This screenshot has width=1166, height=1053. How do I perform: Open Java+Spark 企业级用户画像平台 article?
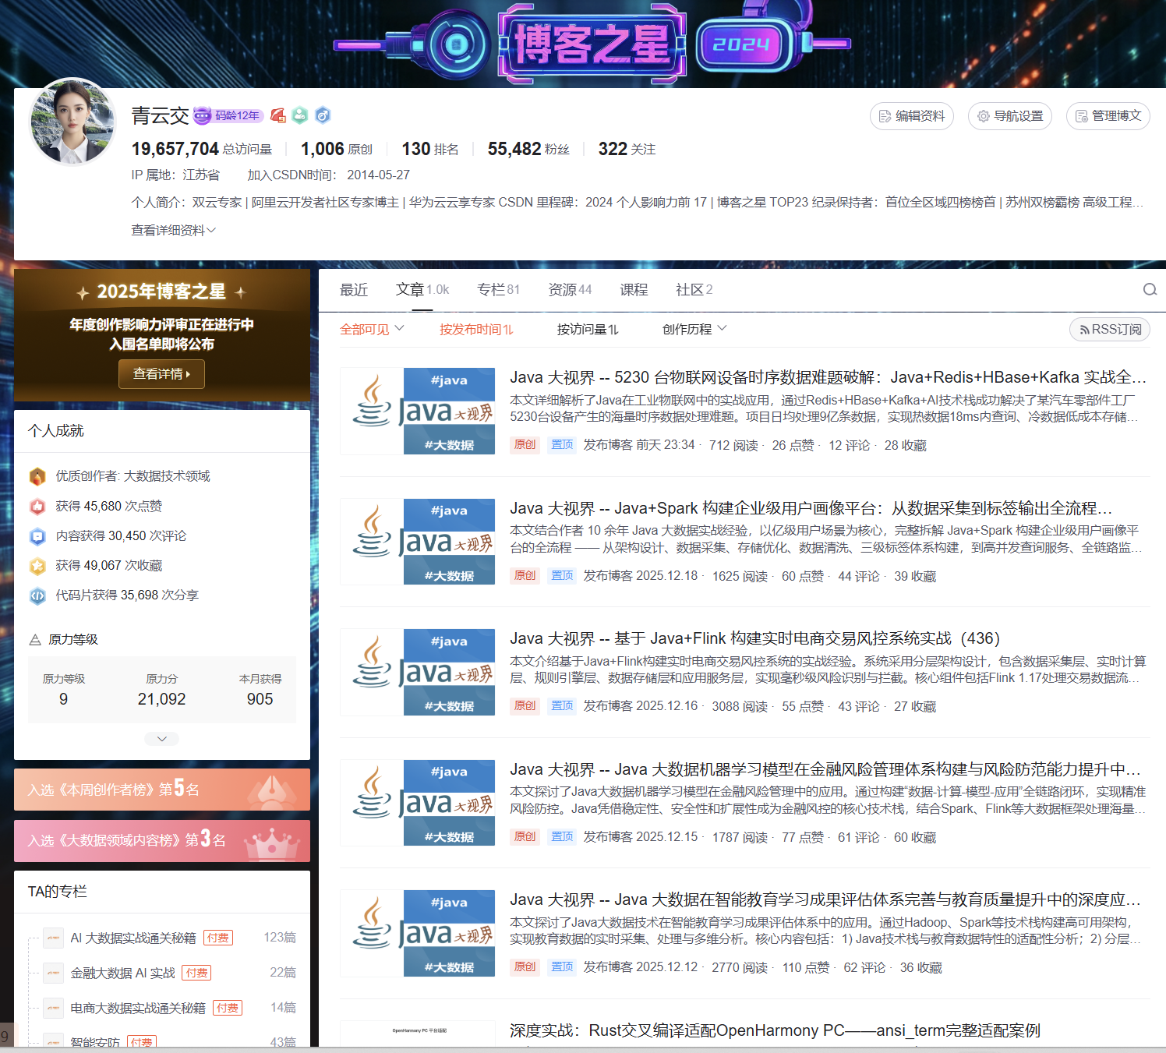811,508
